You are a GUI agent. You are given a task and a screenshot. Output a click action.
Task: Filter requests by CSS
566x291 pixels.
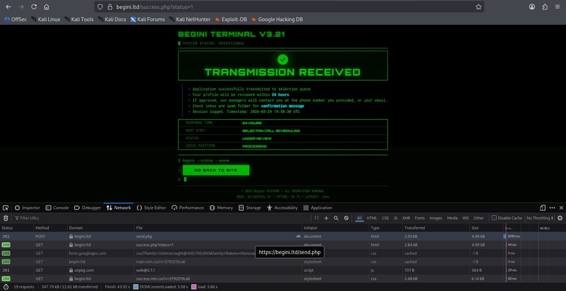point(386,218)
